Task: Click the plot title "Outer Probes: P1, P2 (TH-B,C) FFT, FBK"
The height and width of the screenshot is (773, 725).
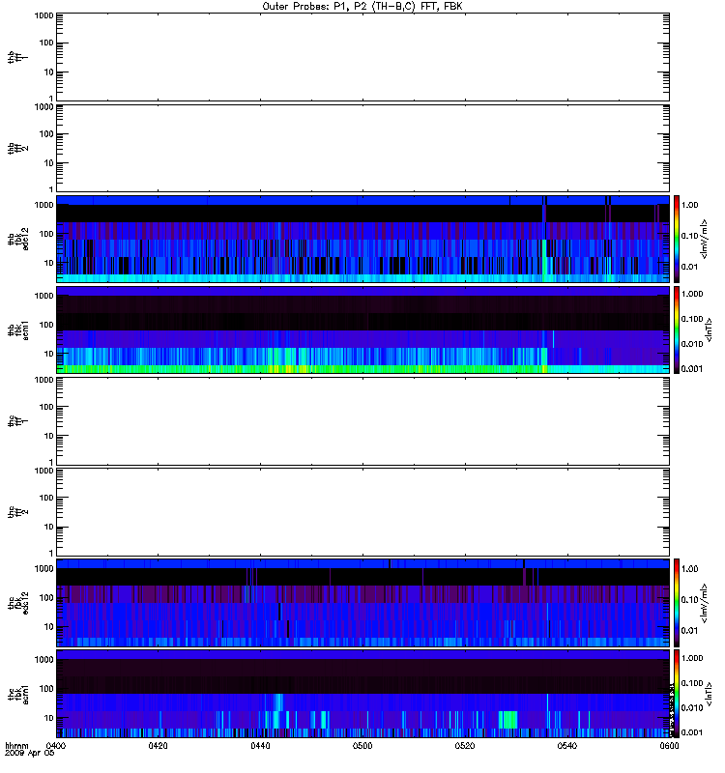Action: tap(362, 7)
